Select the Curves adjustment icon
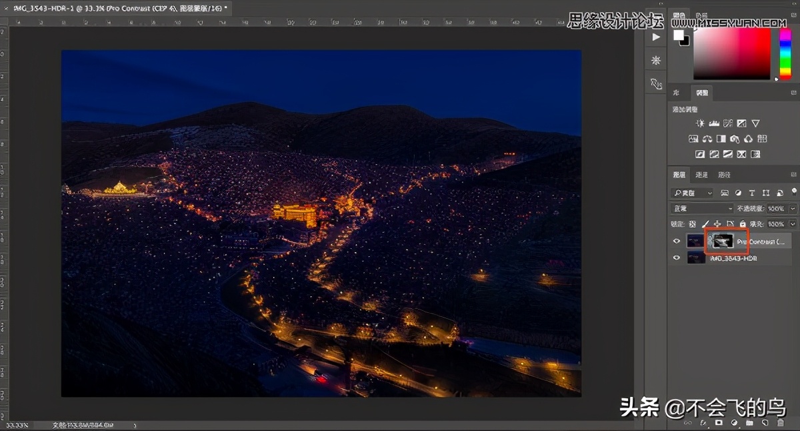The image size is (800, 431). (728, 123)
